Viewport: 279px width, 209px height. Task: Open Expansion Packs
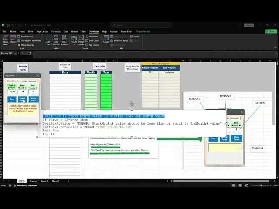[x=119, y=40]
